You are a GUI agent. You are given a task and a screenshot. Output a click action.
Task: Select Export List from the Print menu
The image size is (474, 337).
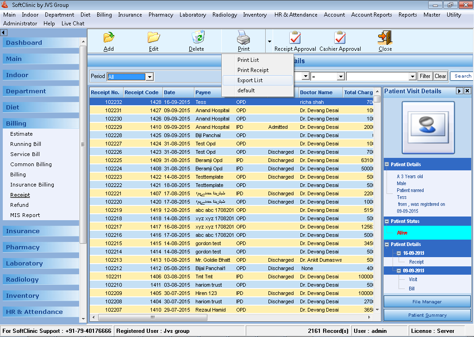[x=250, y=80]
